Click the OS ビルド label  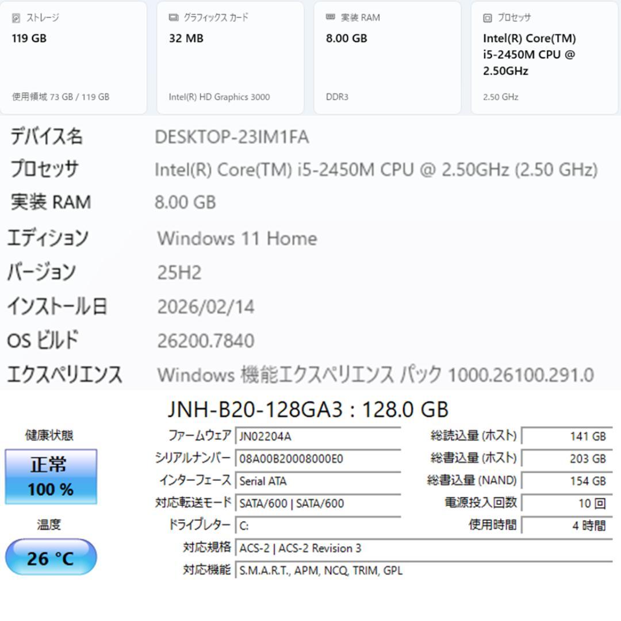43,340
